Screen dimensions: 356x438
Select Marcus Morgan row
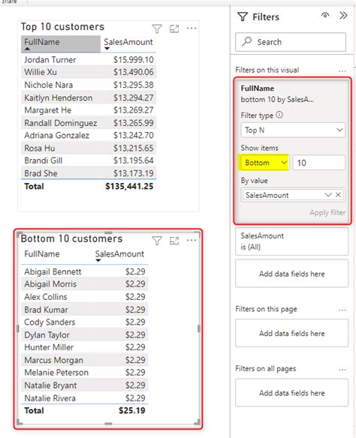(84, 360)
